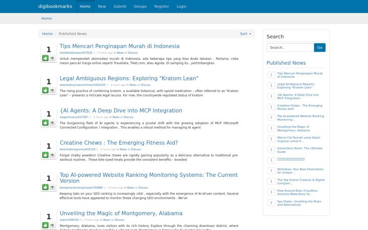Open the Login page
This screenshot has height=230, width=368.
tap(181, 6)
